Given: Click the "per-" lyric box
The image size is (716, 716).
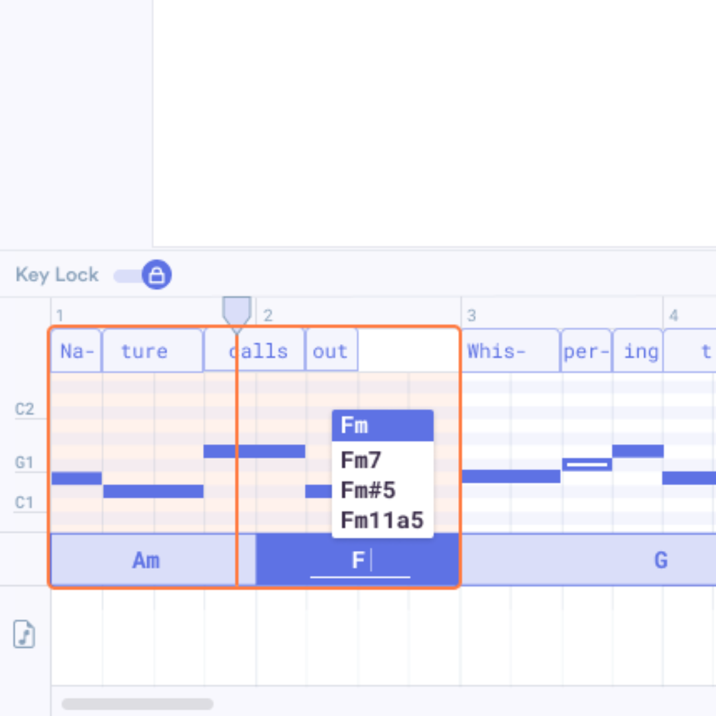Looking at the screenshot, I should pyautogui.click(x=586, y=351).
